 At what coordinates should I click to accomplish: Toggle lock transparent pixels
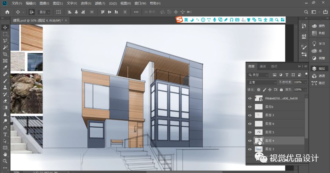point(259,90)
